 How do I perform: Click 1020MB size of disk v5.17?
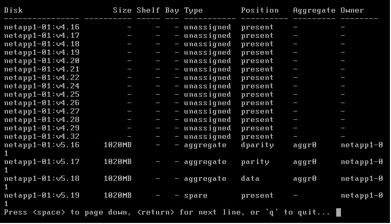point(118,162)
